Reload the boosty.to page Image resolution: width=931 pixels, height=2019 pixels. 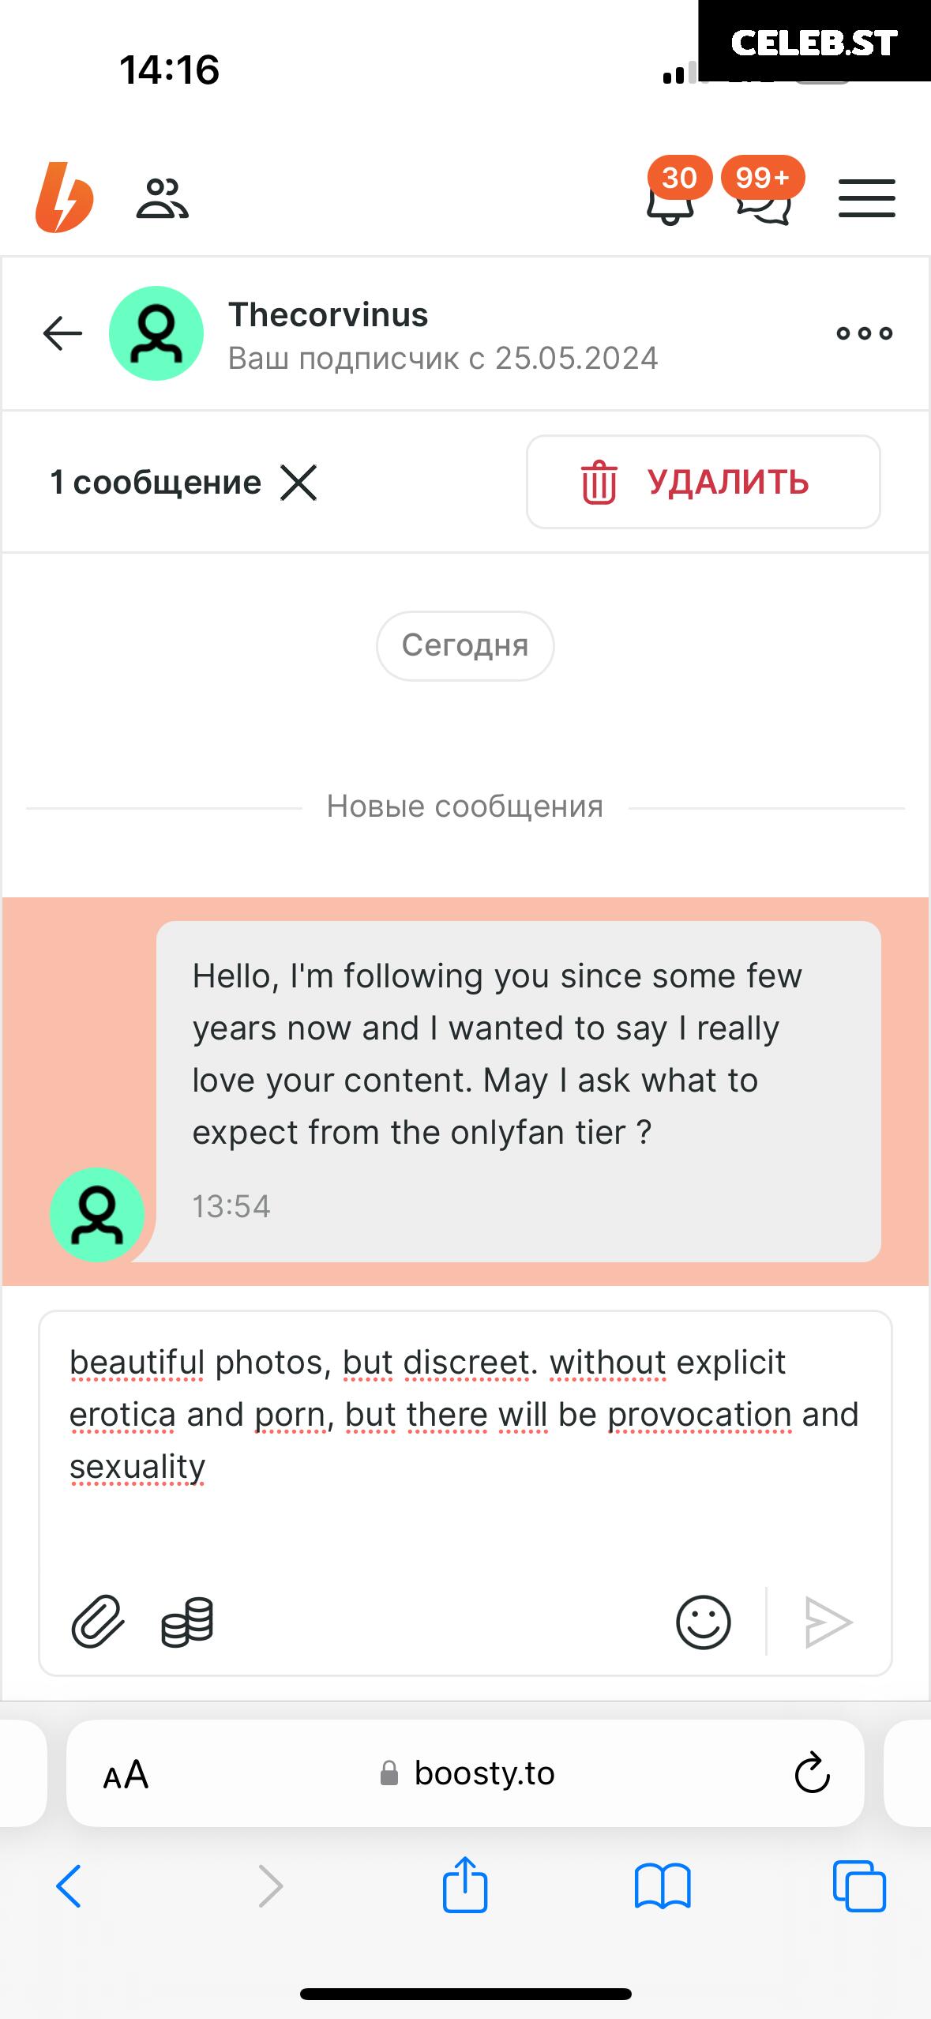[812, 1773]
